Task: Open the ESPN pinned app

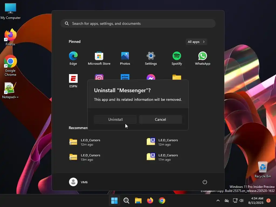Action: tap(73, 81)
